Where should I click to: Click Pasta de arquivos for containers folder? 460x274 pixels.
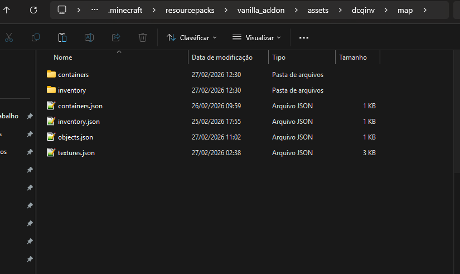(298, 75)
